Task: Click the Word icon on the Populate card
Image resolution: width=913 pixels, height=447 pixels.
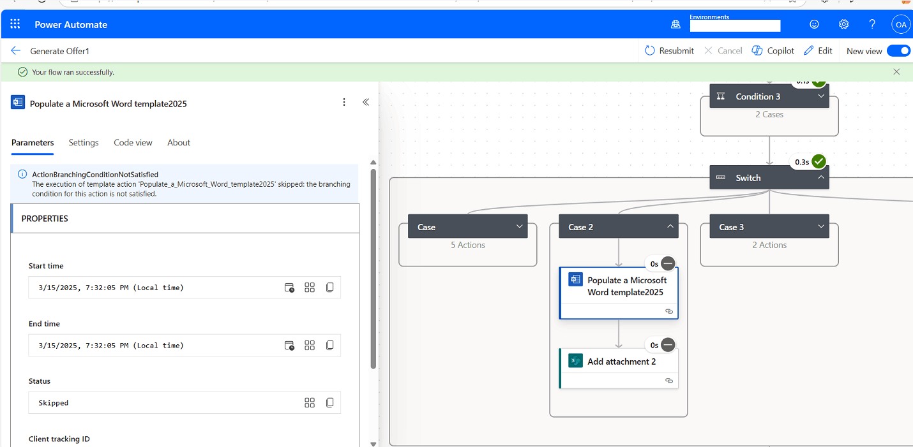Action: click(x=575, y=279)
